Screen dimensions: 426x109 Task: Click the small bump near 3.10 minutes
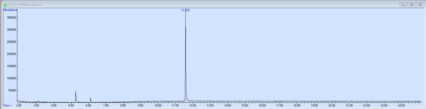(x=38, y=101)
